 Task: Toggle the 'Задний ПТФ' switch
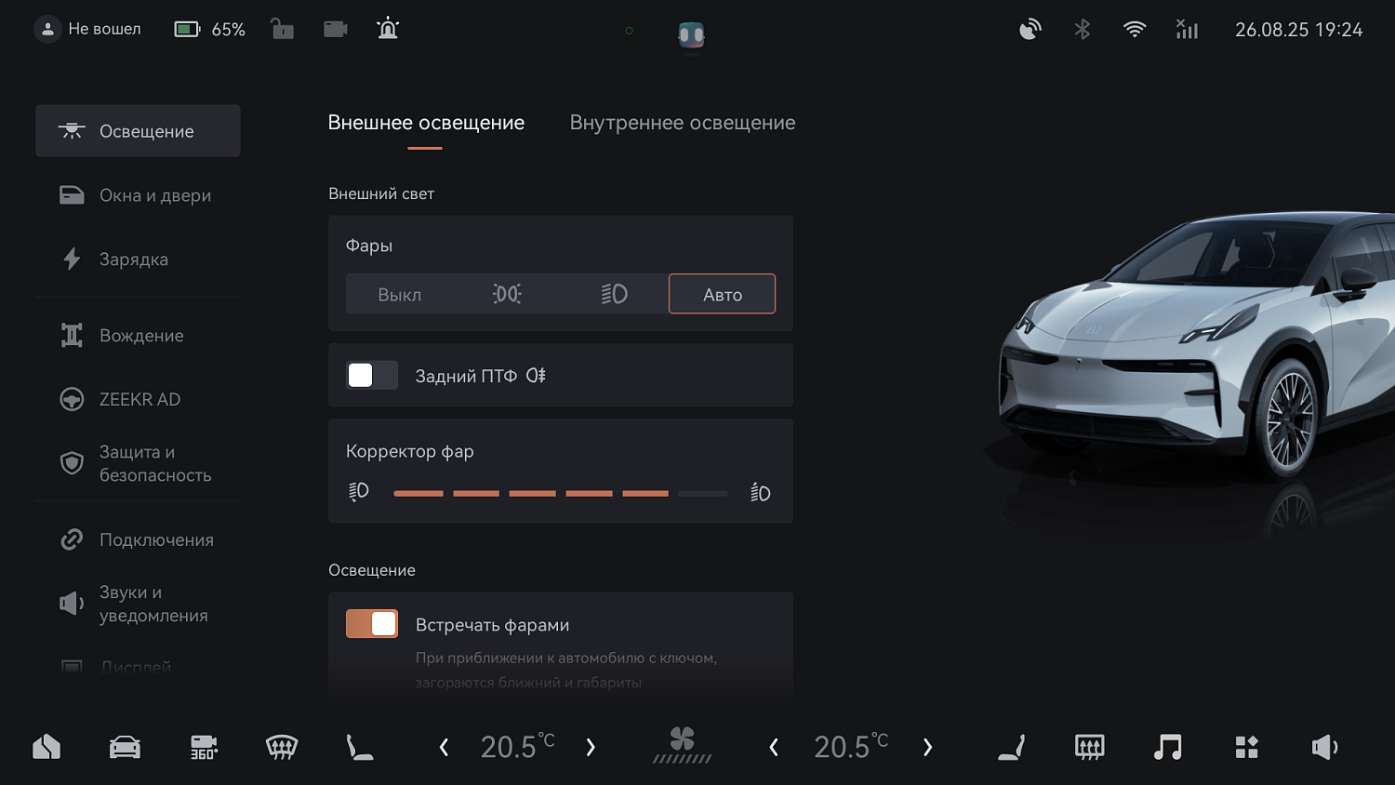click(x=372, y=375)
